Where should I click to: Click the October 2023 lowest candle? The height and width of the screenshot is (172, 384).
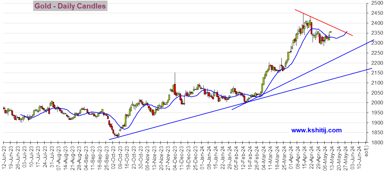click(x=118, y=136)
